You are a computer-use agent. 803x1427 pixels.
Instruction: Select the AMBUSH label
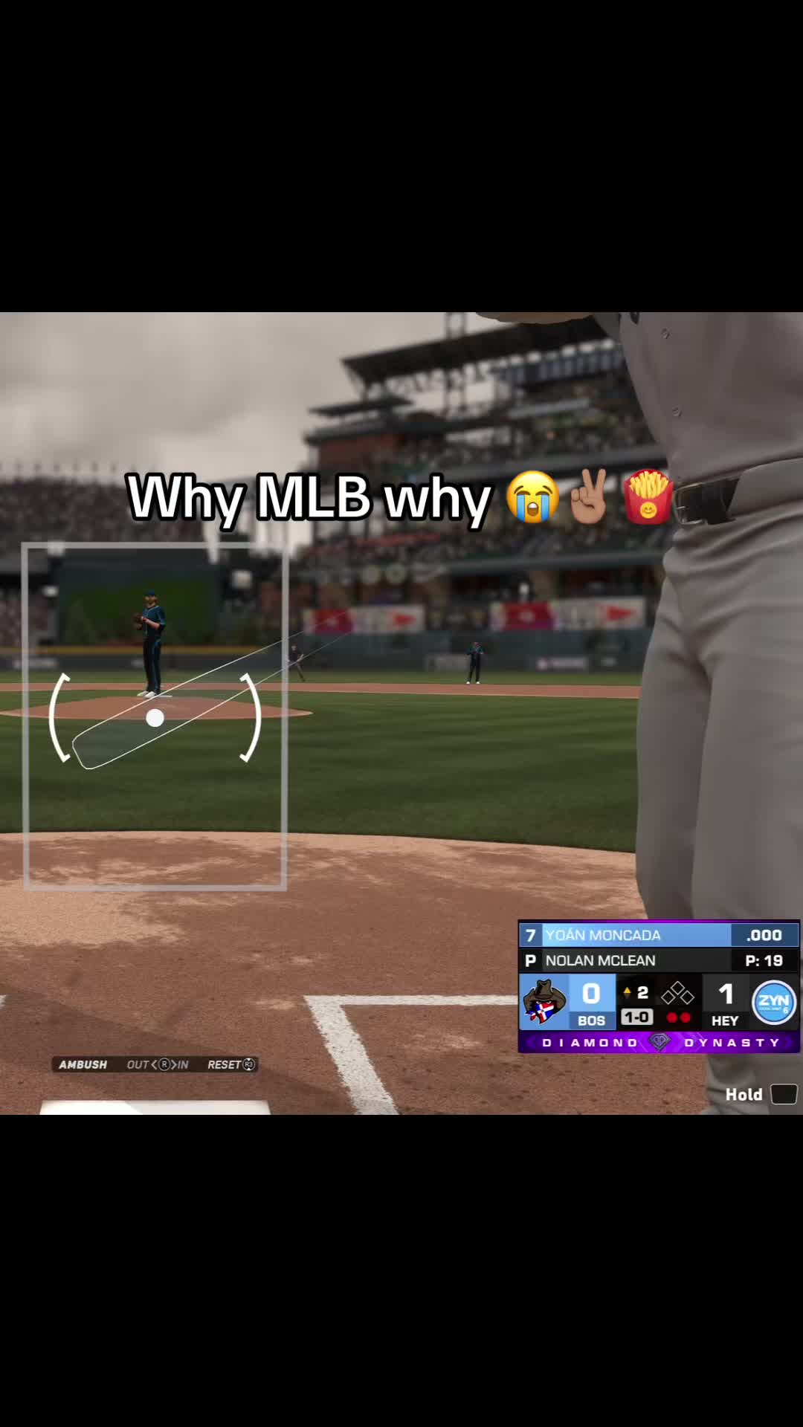[x=83, y=1064]
